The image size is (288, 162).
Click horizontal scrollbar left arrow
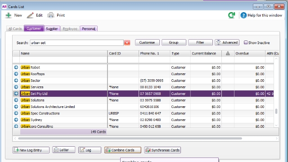point(15,138)
